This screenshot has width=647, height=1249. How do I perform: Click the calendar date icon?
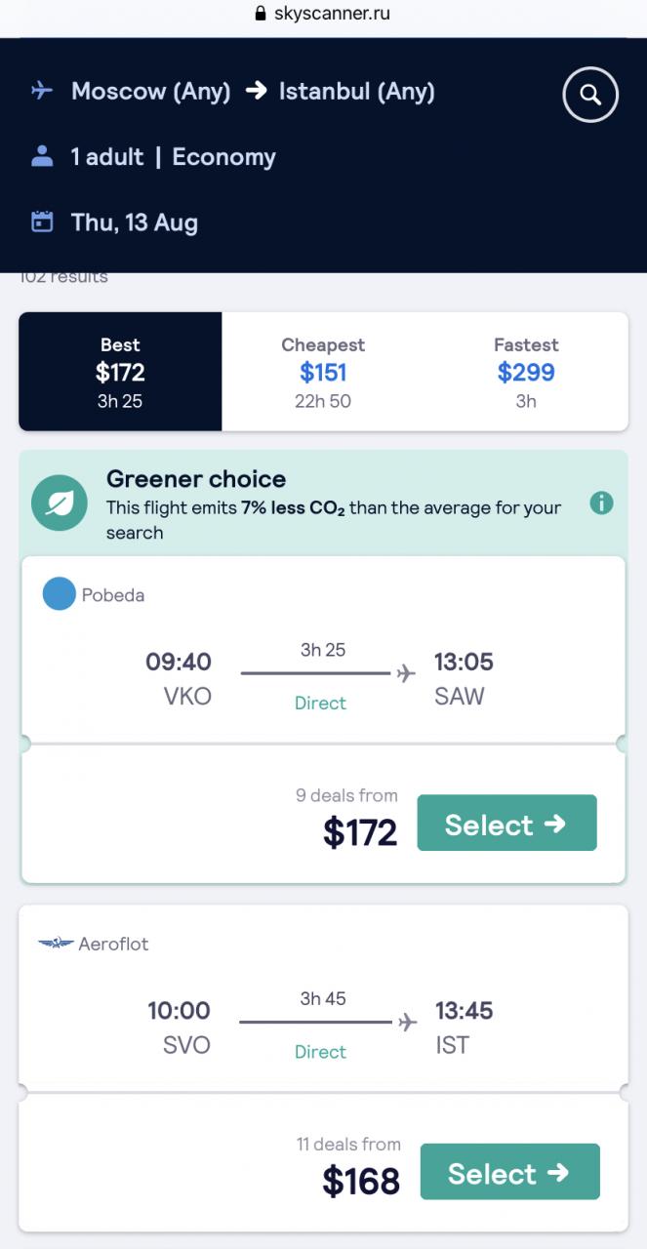point(42,222)
